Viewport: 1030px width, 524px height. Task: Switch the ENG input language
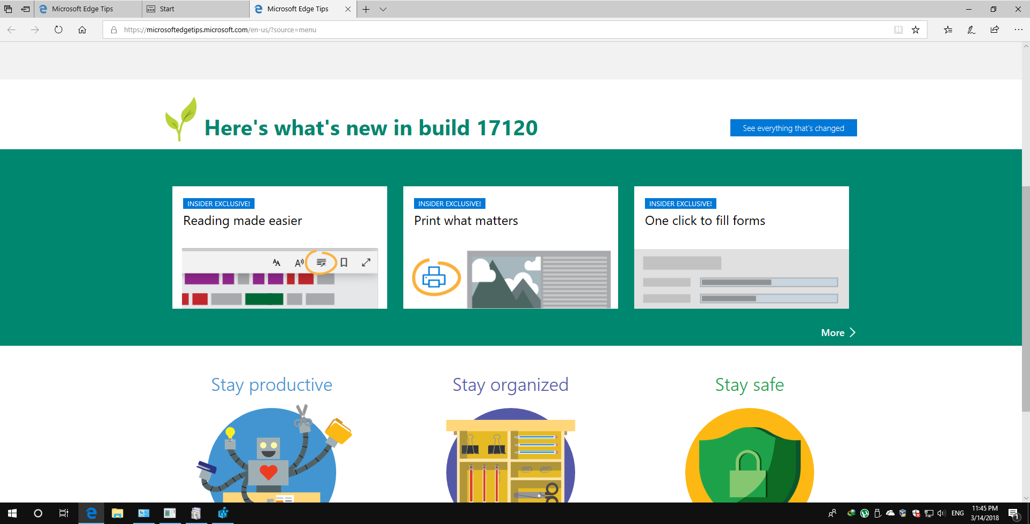pyautogui.click(x=958, y=513)
